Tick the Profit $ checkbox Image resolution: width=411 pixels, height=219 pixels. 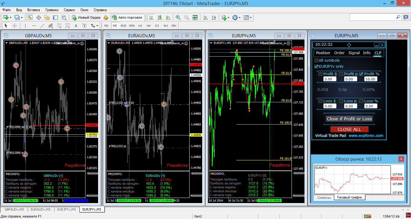(x=320, y=74)
